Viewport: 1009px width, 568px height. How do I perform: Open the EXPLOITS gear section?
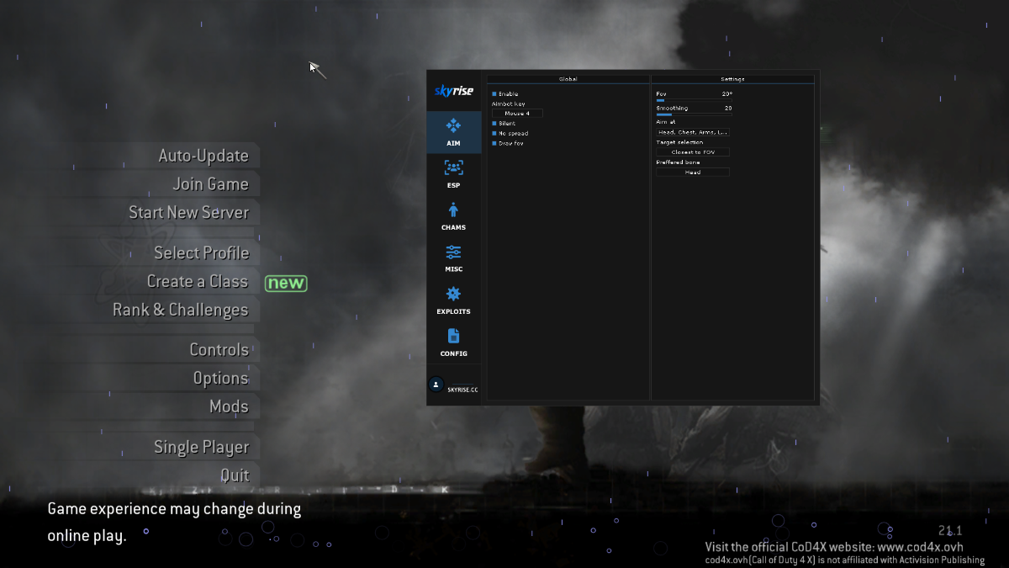pyautogui.click(x=453, y=300)
